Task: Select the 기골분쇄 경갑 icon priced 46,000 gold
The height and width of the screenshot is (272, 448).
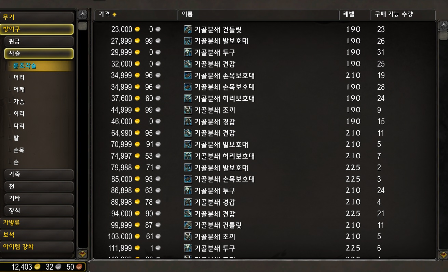Action: (188, 121)
